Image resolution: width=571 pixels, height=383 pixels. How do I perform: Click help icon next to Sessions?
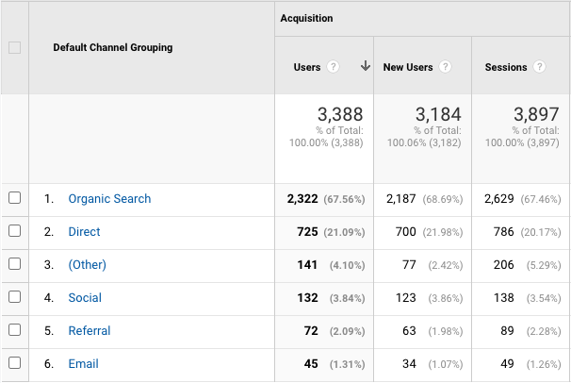tap(539, 68)
